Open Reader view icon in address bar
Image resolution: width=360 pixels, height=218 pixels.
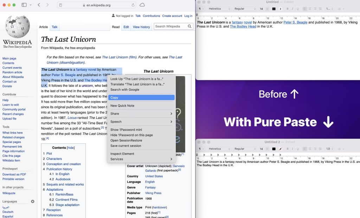60,5
